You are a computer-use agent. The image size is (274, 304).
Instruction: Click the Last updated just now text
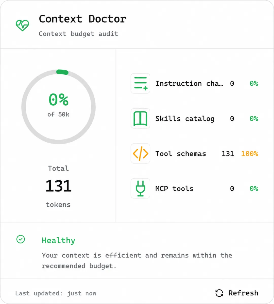click(56, 293)
